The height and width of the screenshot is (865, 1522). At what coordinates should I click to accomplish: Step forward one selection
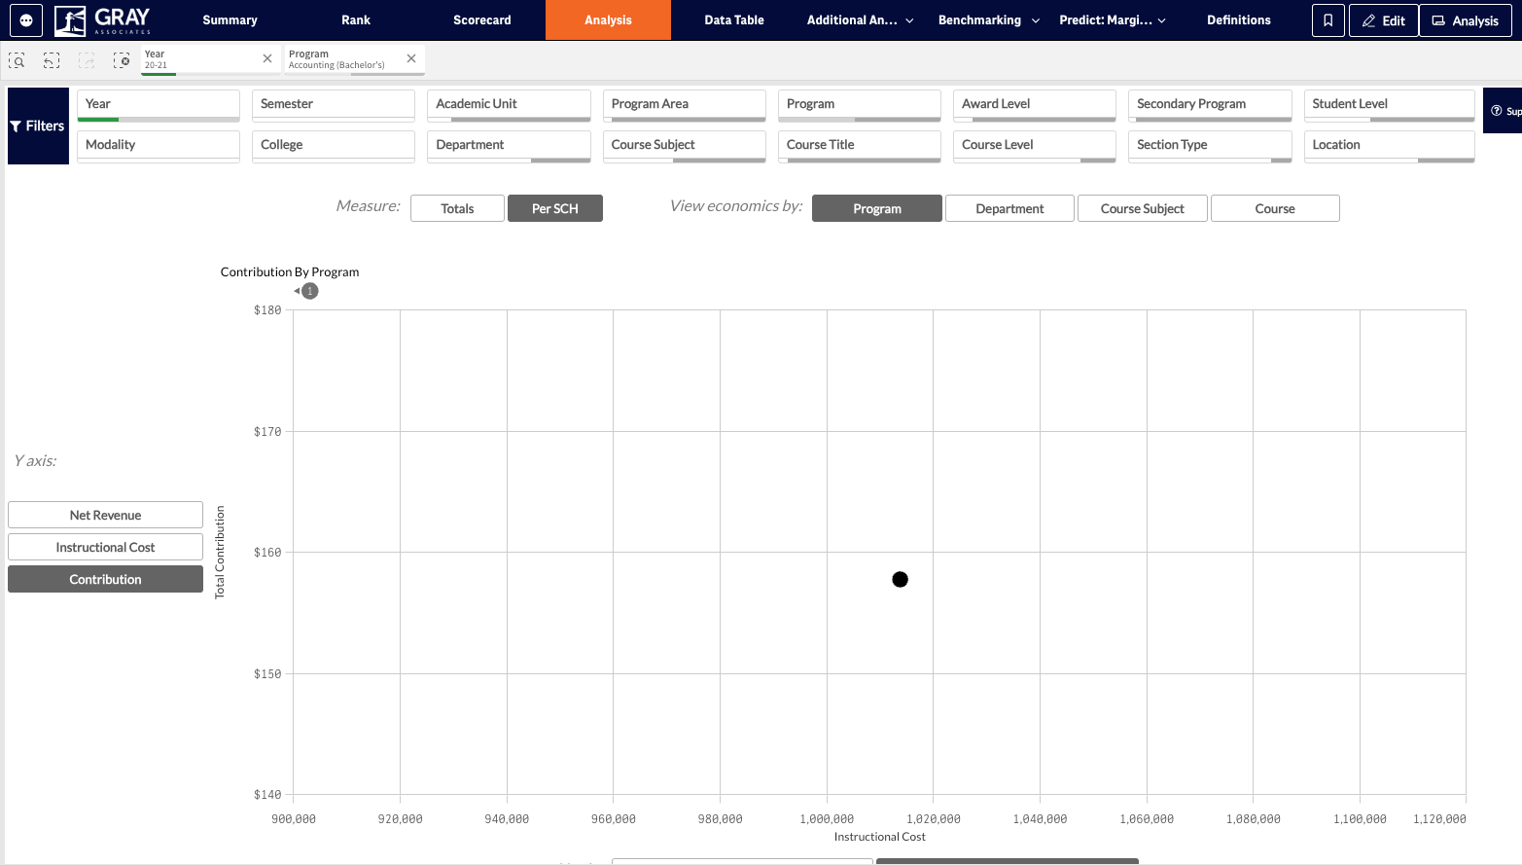[x=87, y=60]
